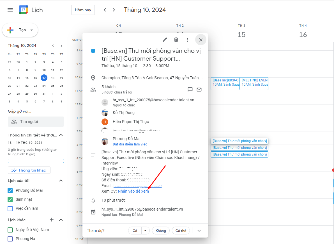This screenshot has width=334, height=244.
Task: Click the 5 khách guest count text
Action: [109, 87]
